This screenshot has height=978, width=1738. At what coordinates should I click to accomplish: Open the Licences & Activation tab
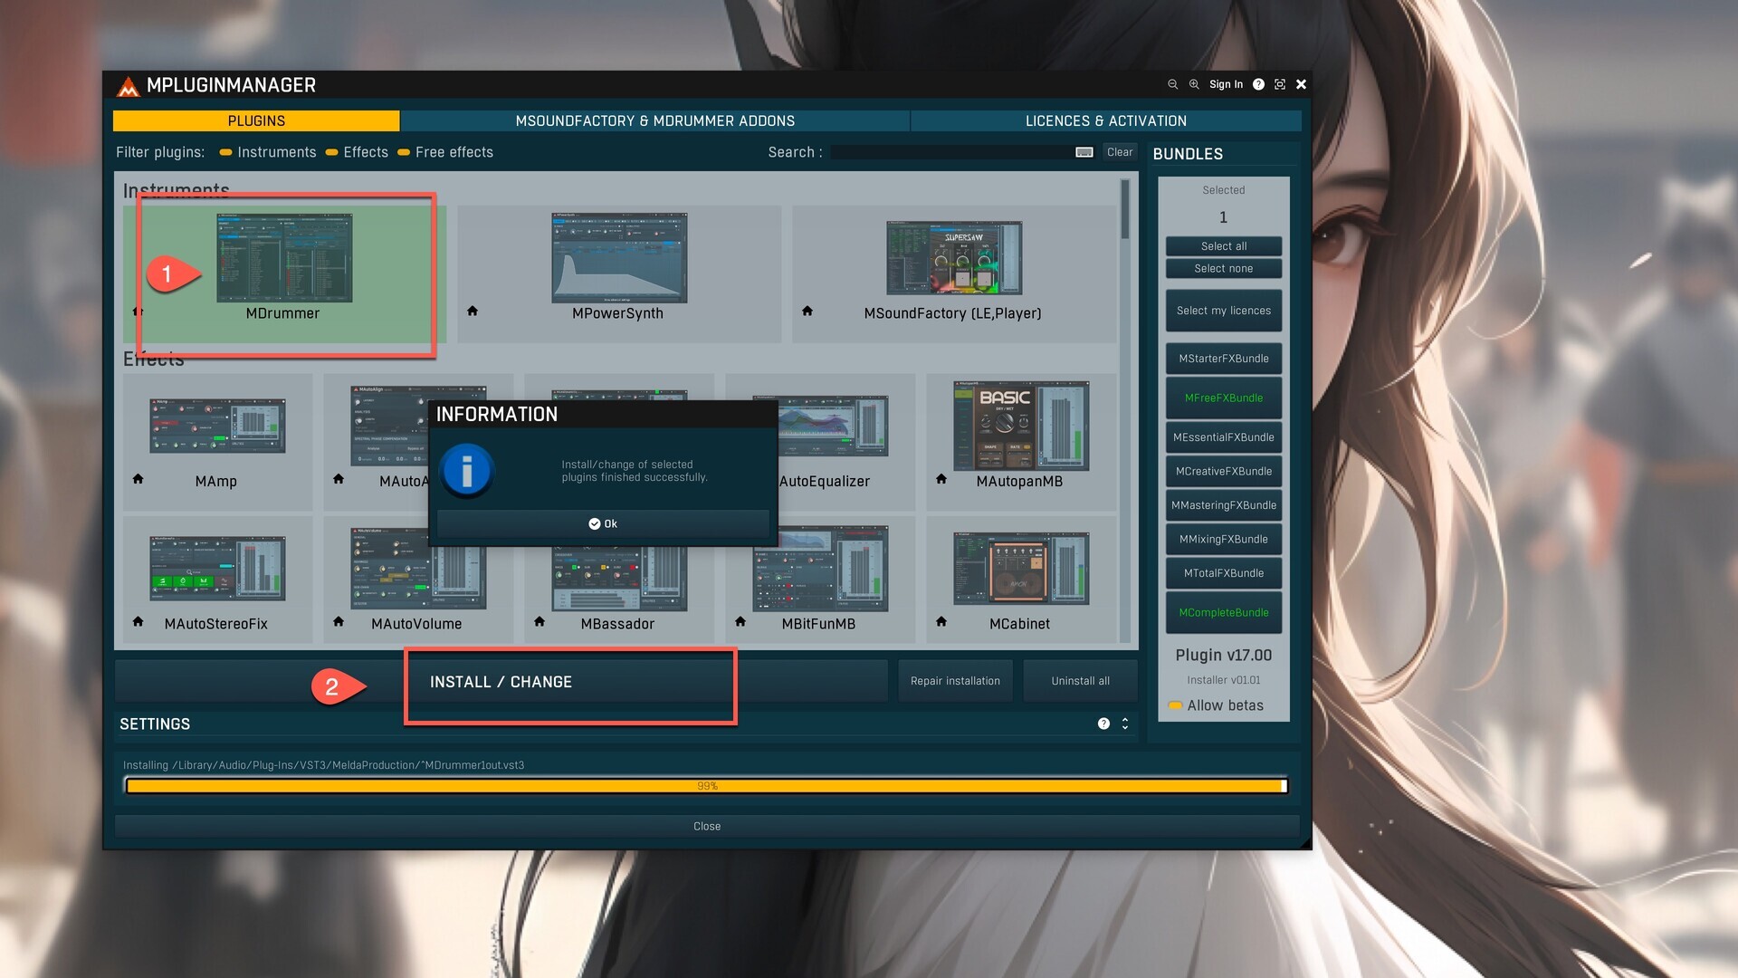(x=1105, y=120)
